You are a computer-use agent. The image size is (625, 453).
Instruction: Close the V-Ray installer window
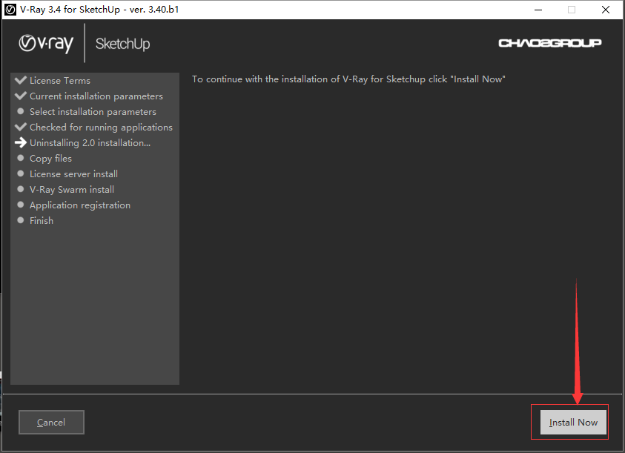coord(606,10)
